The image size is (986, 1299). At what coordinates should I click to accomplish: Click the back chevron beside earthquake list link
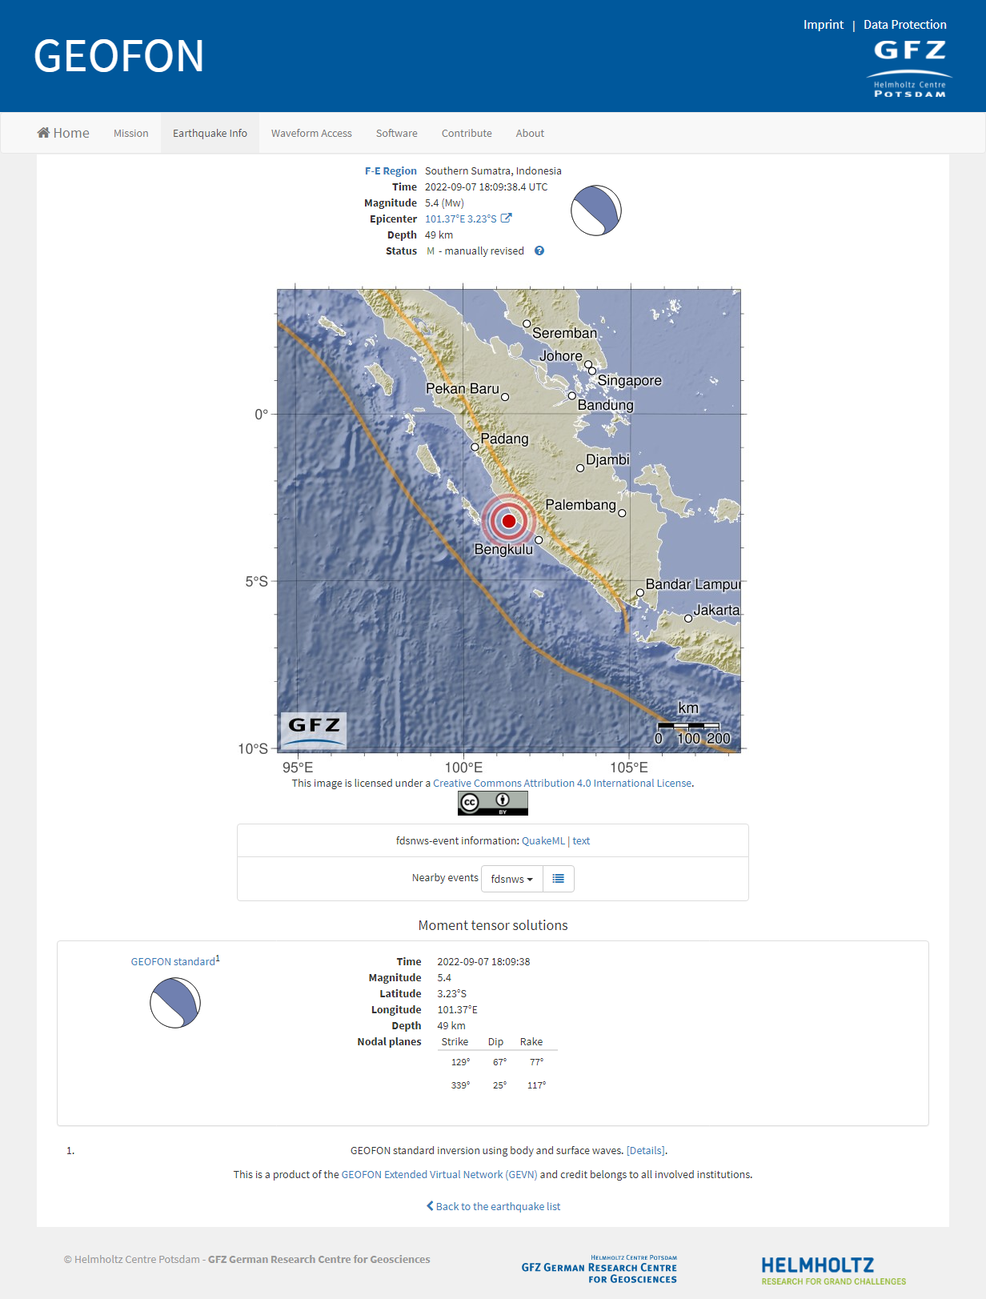point(430,1206)
